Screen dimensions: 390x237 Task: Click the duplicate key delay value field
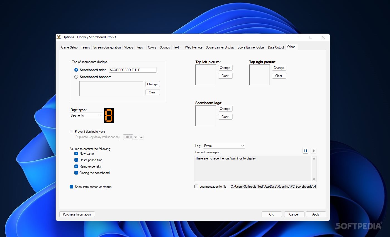(128, 137)
